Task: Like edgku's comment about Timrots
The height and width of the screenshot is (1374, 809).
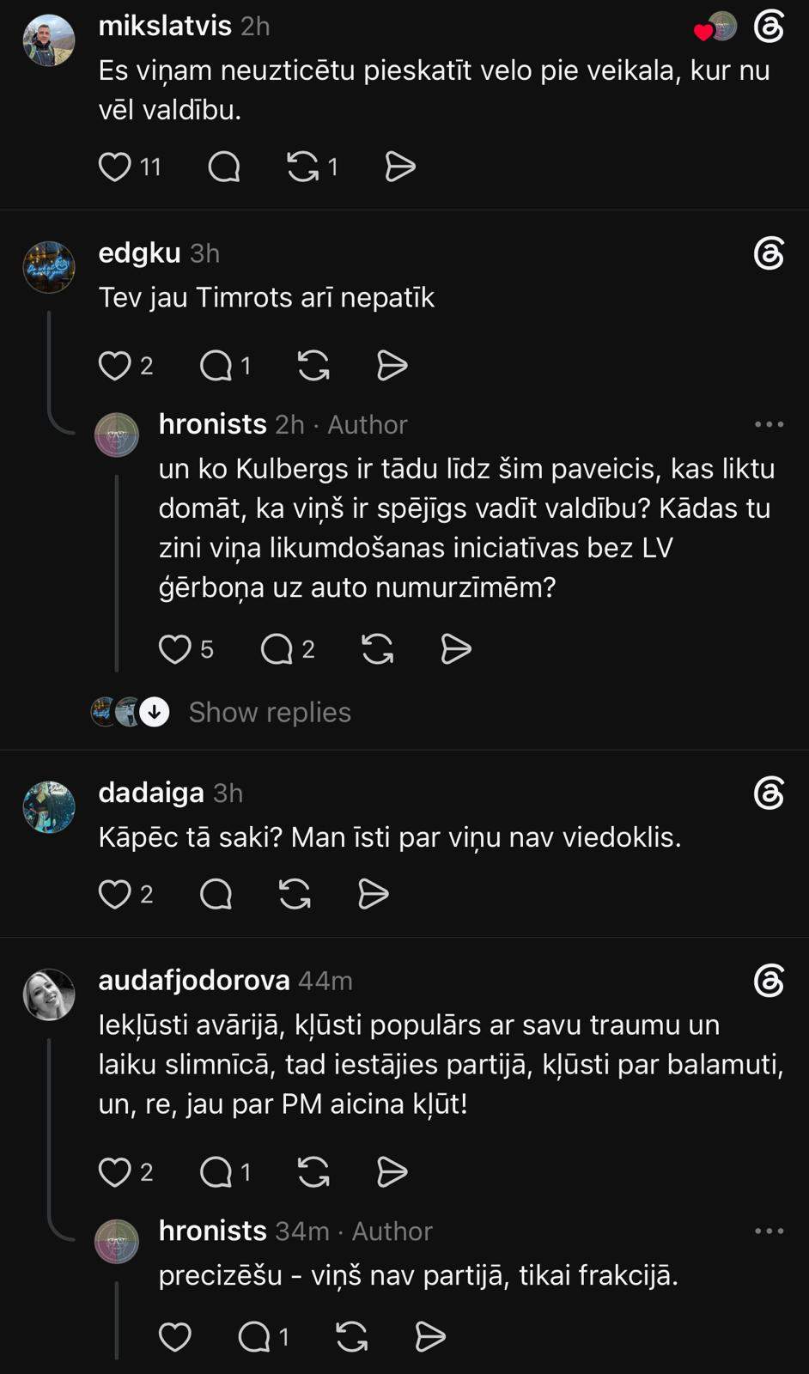Action: [114, 366]
